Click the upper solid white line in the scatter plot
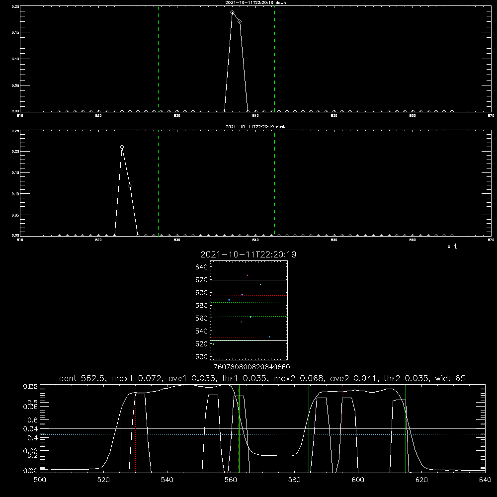Screen dimensions: 497x497 click(x=248, y=280)
